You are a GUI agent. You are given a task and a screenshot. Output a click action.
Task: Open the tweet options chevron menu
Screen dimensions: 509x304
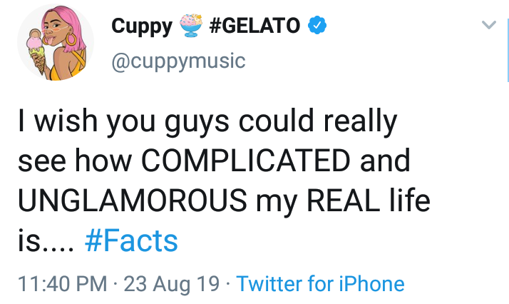point(488,26)
